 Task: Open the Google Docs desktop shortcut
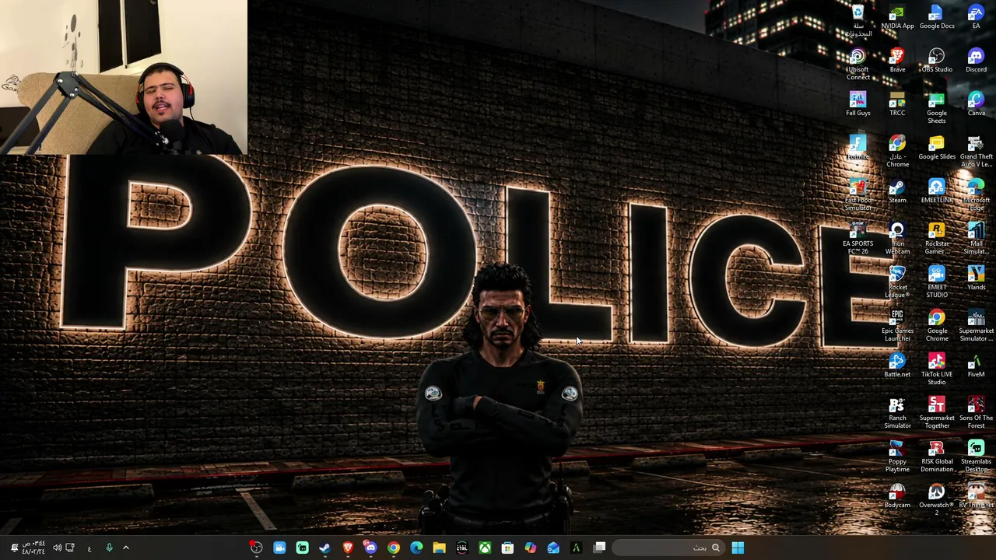pyautogui.click(x=937, y=18)
